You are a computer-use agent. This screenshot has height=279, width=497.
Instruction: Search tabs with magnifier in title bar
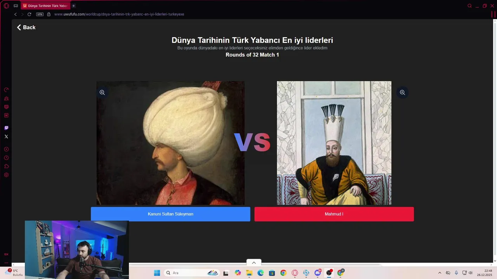(x=469, y=6)
